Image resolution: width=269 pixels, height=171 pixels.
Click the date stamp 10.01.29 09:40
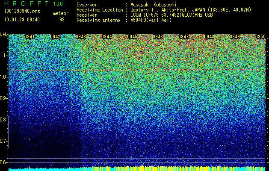click(x=22, y=20)
